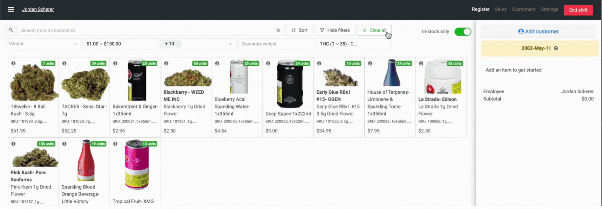This screenshot has width=602, height=209.
Task: Switch to the Sales tab
Action: (x=500, y=9)
